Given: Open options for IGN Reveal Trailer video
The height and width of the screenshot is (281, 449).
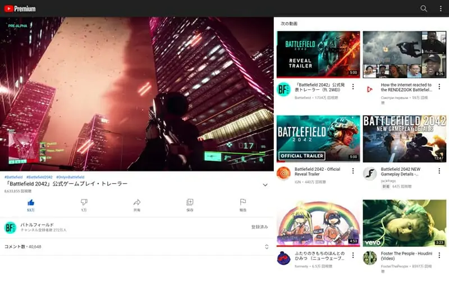Looking at the screenshot, I should [x=353, y=171].
